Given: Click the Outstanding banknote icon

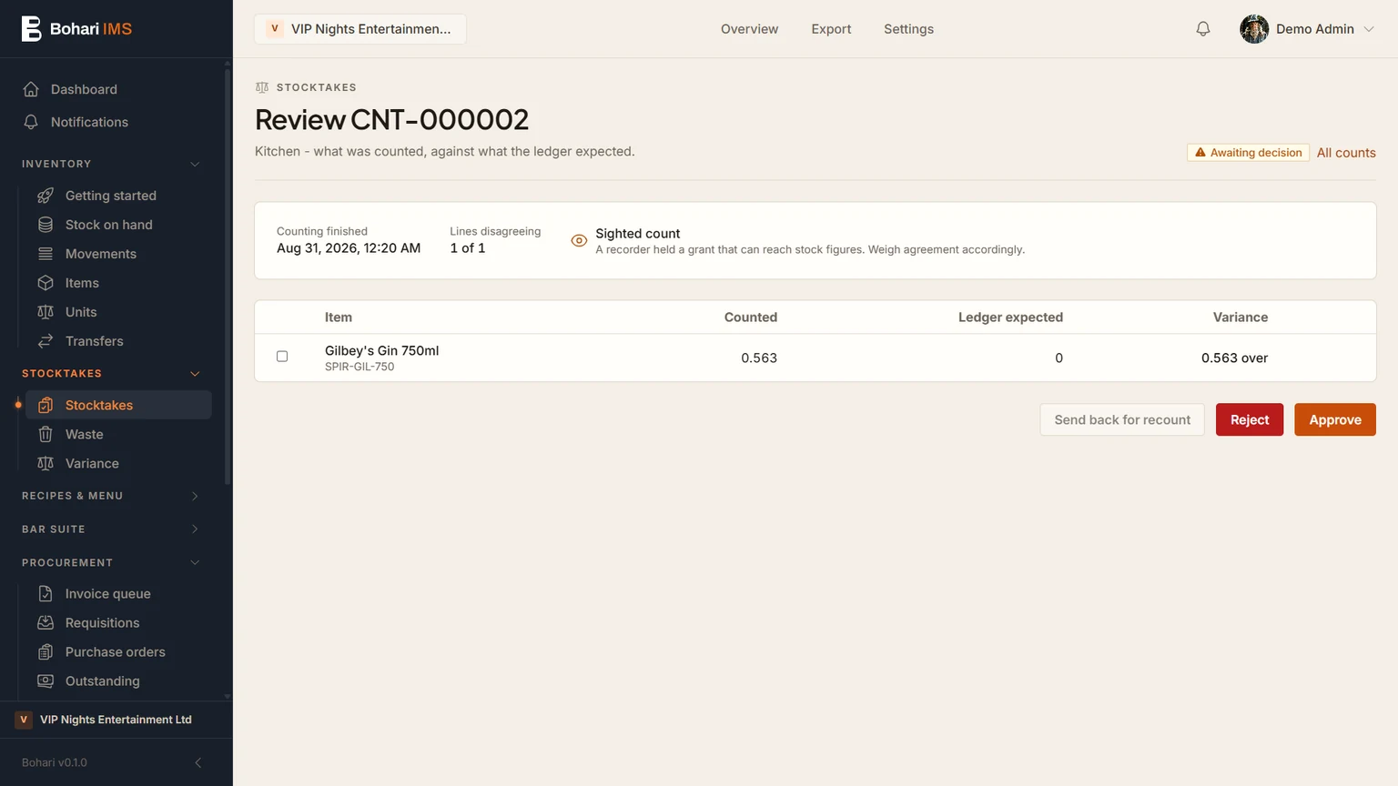Looking at the screenshot, I should click(x=46, y=681).
